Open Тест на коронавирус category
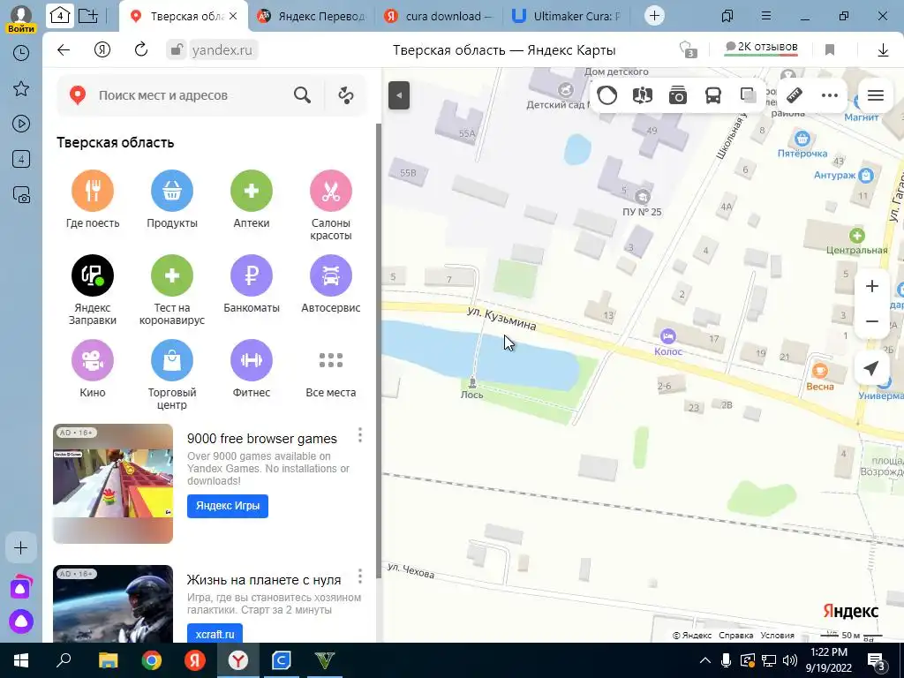904x678 pixels. tap(172, 290)
